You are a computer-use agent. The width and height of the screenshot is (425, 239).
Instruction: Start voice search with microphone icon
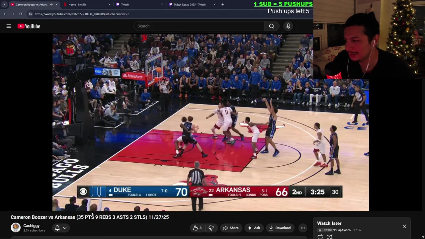tap(288, 26)
